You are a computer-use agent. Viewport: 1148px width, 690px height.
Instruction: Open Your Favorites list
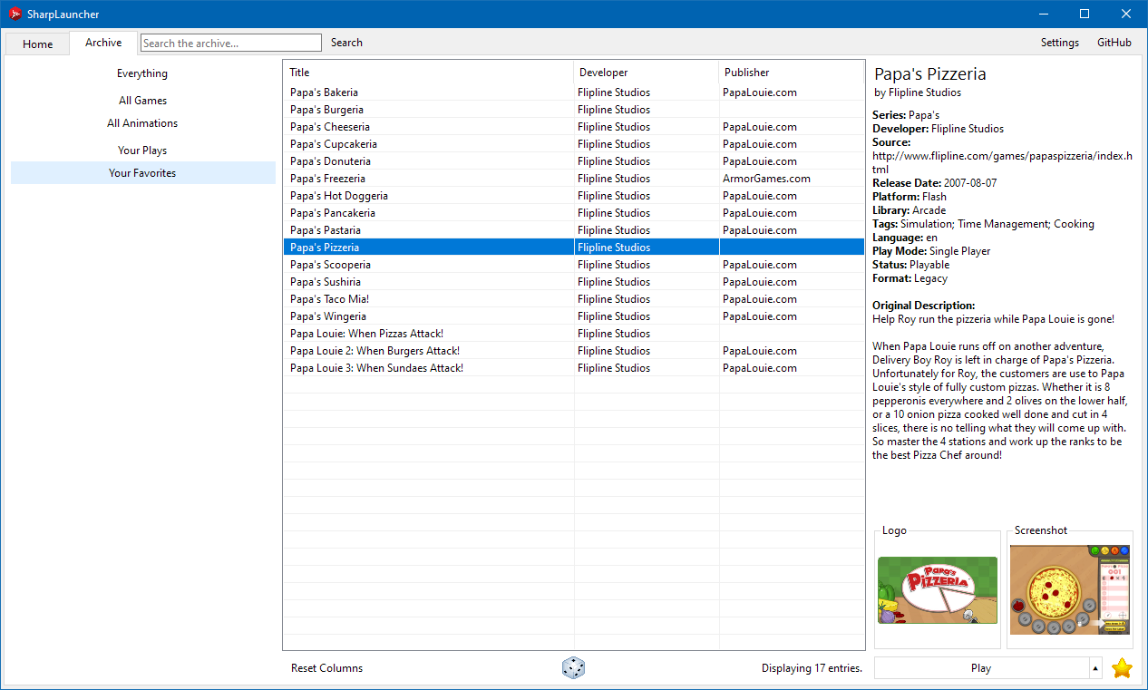click(142, 173)
